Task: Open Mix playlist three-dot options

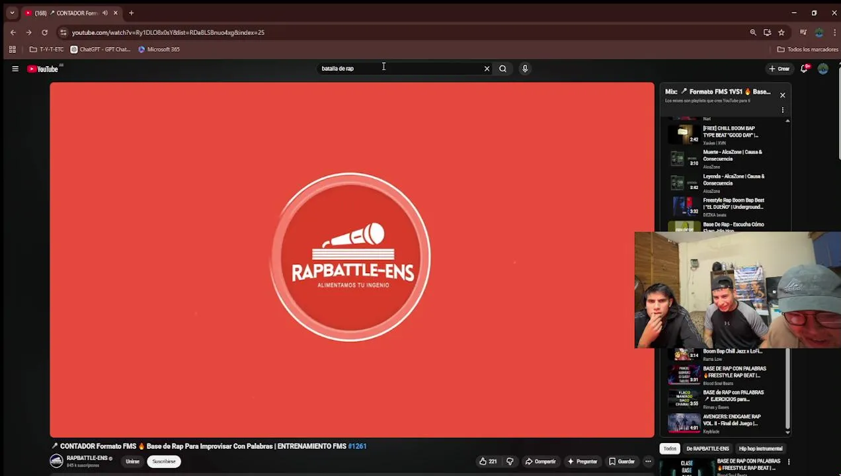Action: [x=782, y=110]
